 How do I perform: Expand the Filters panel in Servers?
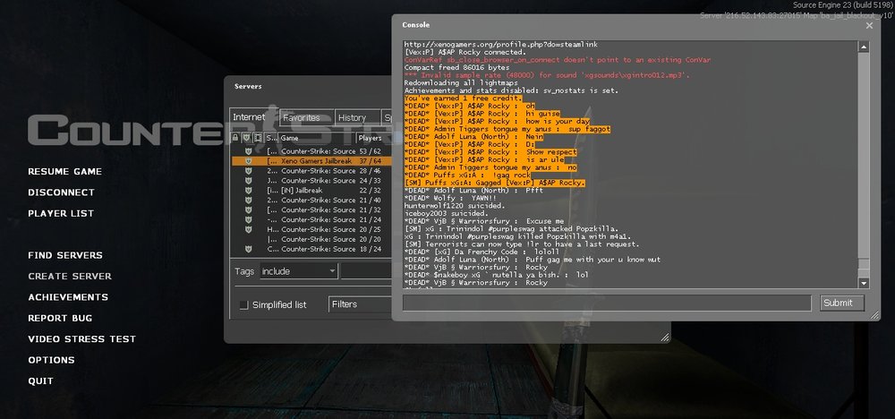[360, 304]
